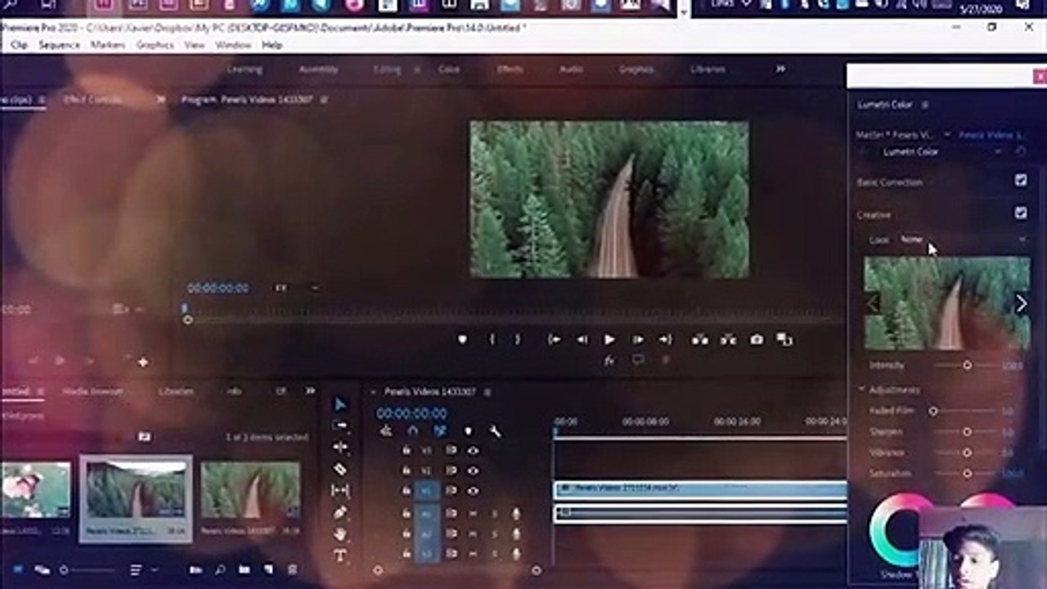Solo the A1 audio track
The width and height of the screenshot is (1047, 589).
[x=494, y=513]
